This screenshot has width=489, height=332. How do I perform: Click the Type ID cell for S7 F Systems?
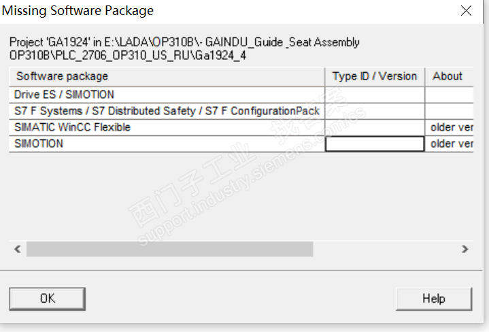[375, 111]
